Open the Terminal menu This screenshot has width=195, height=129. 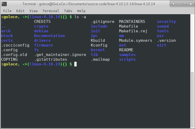(51, 11)
